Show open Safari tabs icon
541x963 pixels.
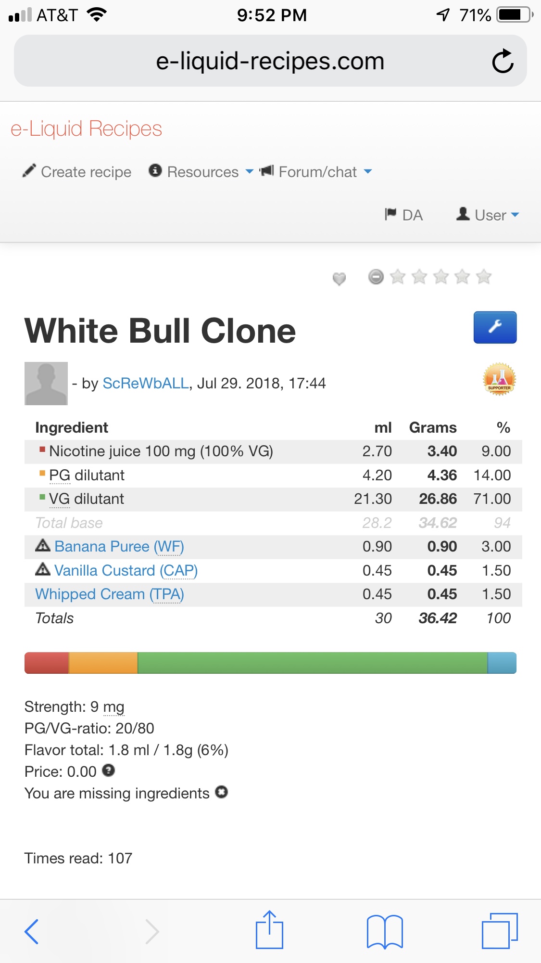coord(499,931)
